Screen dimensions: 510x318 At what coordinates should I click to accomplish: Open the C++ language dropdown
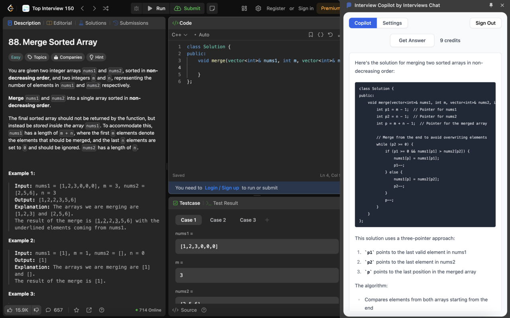coord(179,35)
